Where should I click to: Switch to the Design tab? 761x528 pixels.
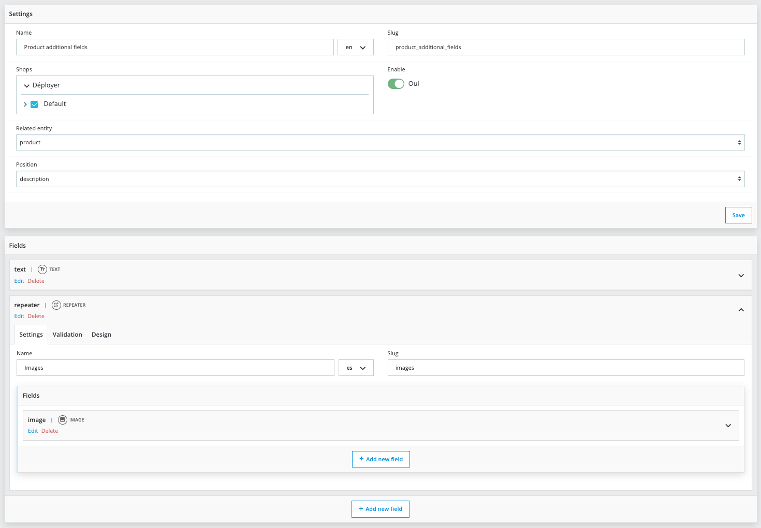[x=101, y=335]
